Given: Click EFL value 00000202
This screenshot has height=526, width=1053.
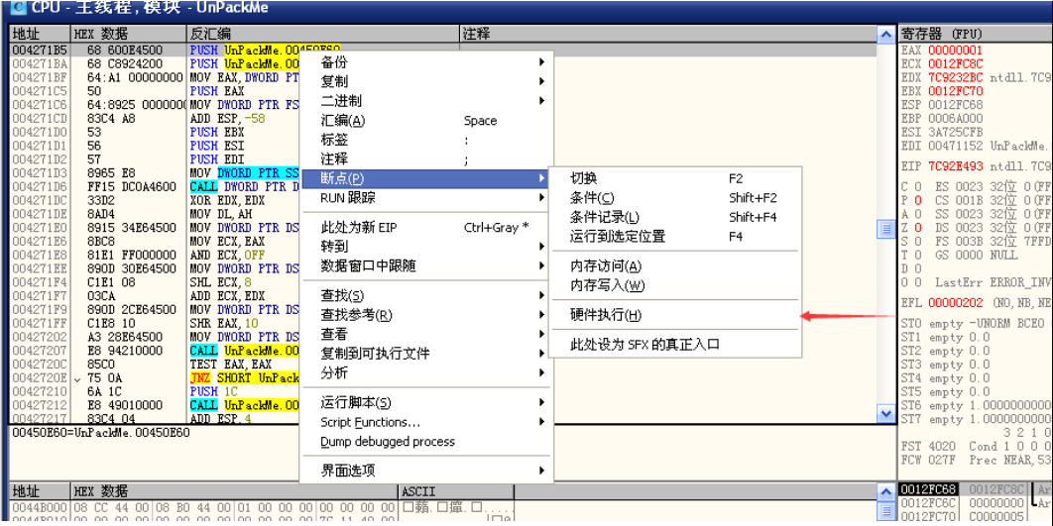Looking at the screenshot, I should click(x=955, y=303).
